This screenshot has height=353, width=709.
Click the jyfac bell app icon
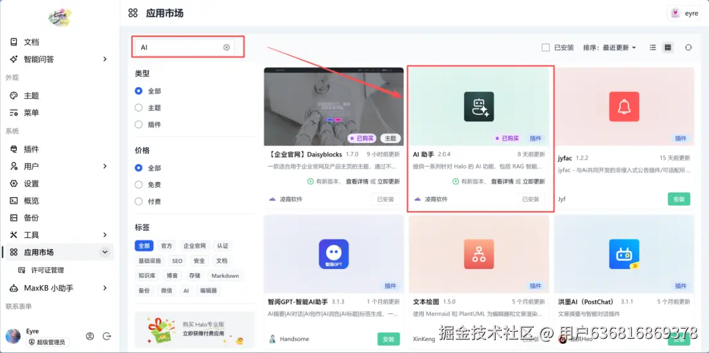(624, 107)
